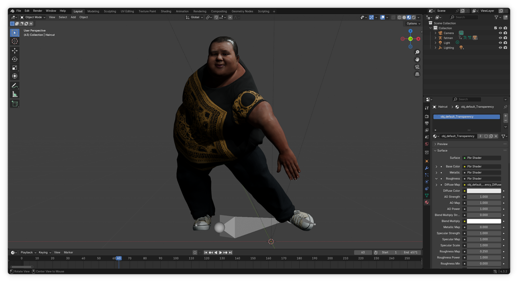Open the Material properties tab
The width and height of the screenshot is (518, 282).
[x=427, y=203]
